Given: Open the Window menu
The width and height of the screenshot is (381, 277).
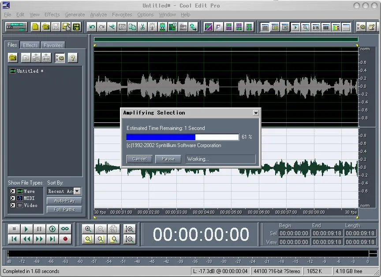Looking at the screenshot, I should click(167, 15).
